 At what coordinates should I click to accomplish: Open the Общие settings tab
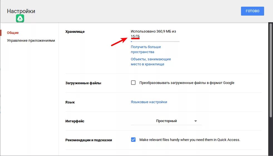(13, 33)
